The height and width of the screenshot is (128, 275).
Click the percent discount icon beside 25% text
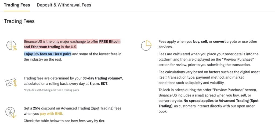[11, 112]
